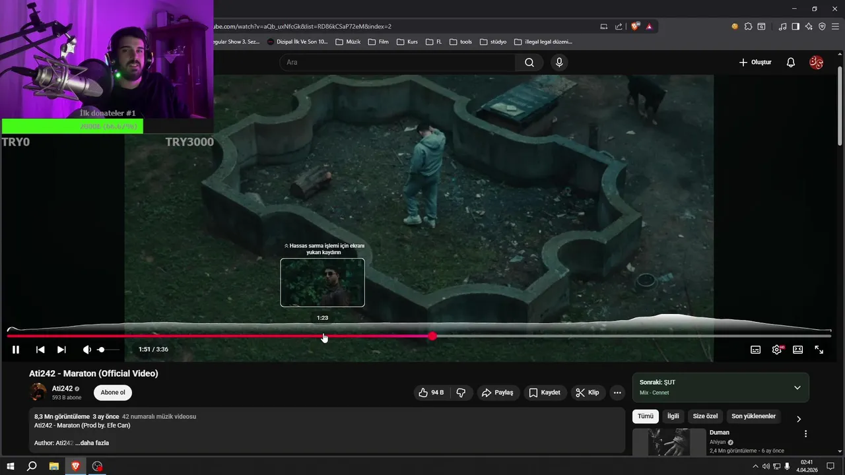The image size is (845, 475).
Task: Subscribe via 'Abone ol' button
Action: (x=113, y=393)
